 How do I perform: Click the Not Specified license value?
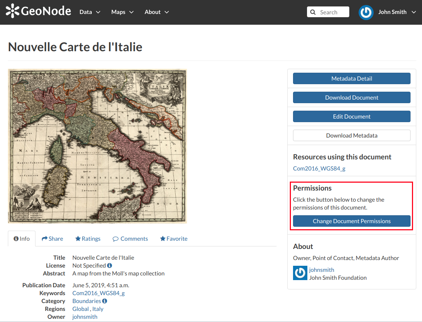pos(89,265)
